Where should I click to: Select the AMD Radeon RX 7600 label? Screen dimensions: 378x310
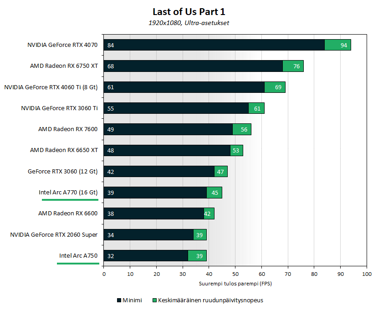[68, 129]
